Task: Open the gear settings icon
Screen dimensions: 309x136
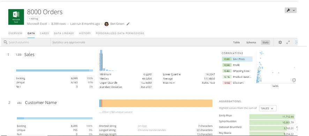Action: 280,42
